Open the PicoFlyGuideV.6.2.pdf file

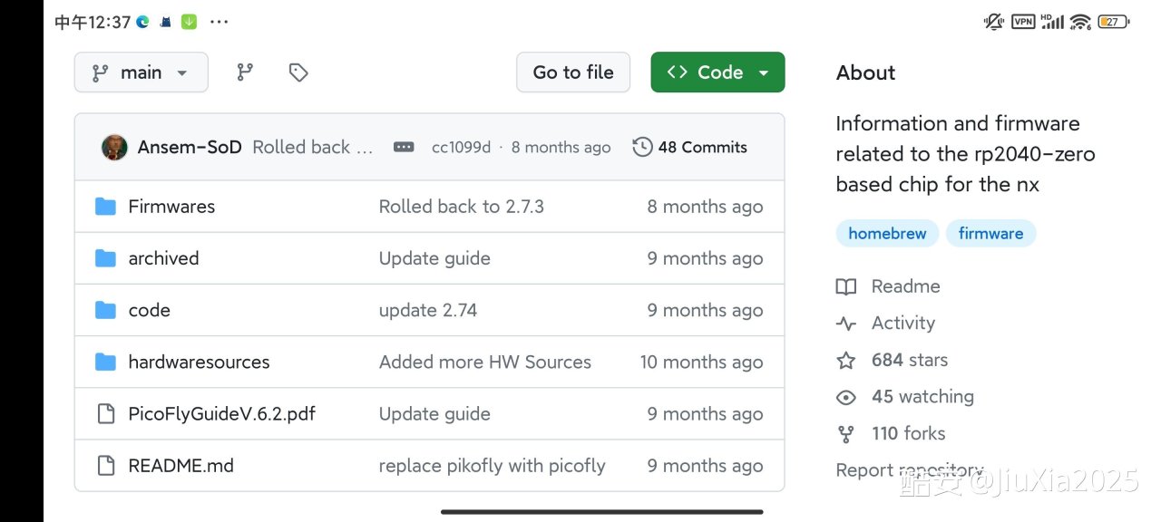click(x=221, y=414)
